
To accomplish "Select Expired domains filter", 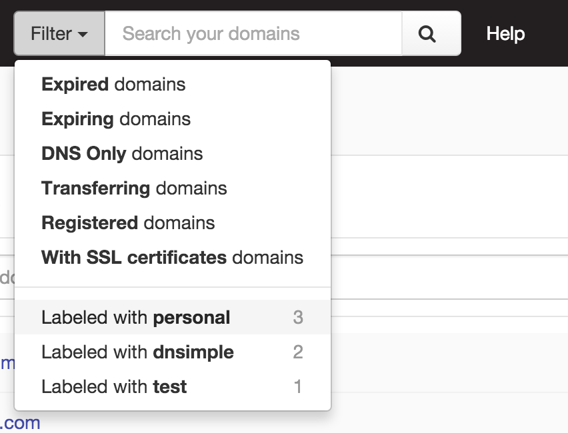I will click(x=113, y=85).
